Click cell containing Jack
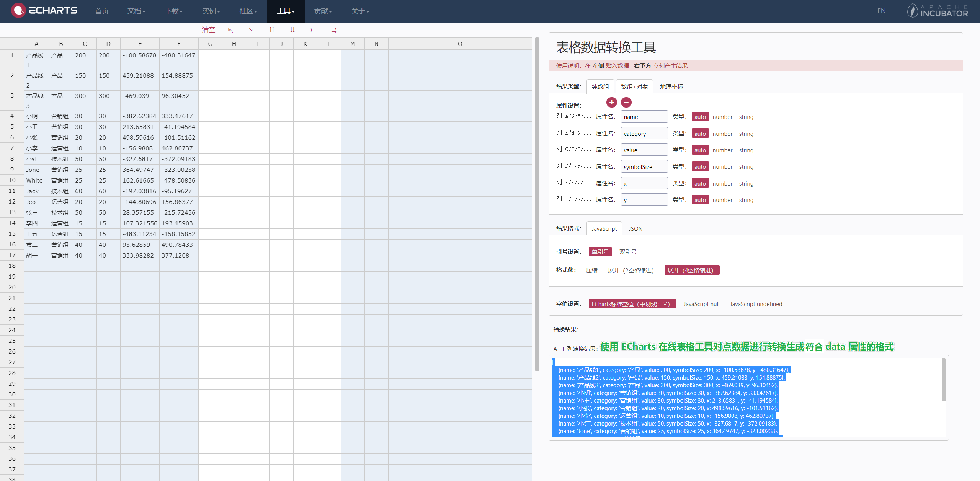Viewport: 980px width, 481px height. [36, 191]
